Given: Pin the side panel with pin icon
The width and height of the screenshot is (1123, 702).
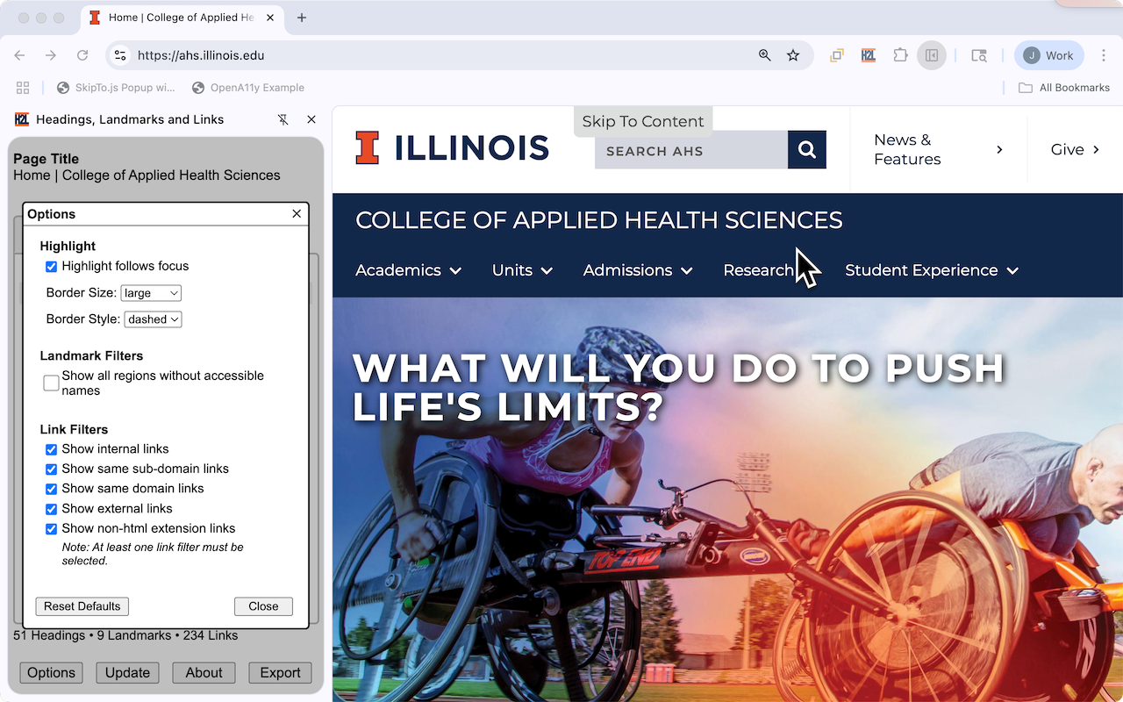Looking at the screenshot, I should click(x=283, y=119).
